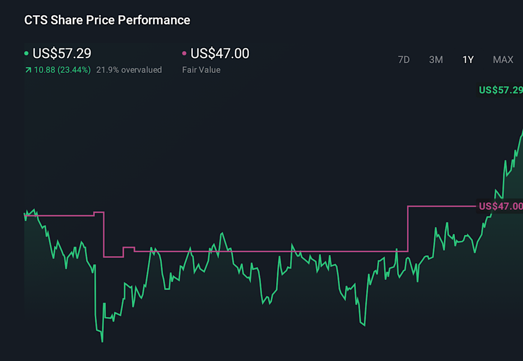
Task: Click the US$57.29 current price heading
Action: click(62, 53)
